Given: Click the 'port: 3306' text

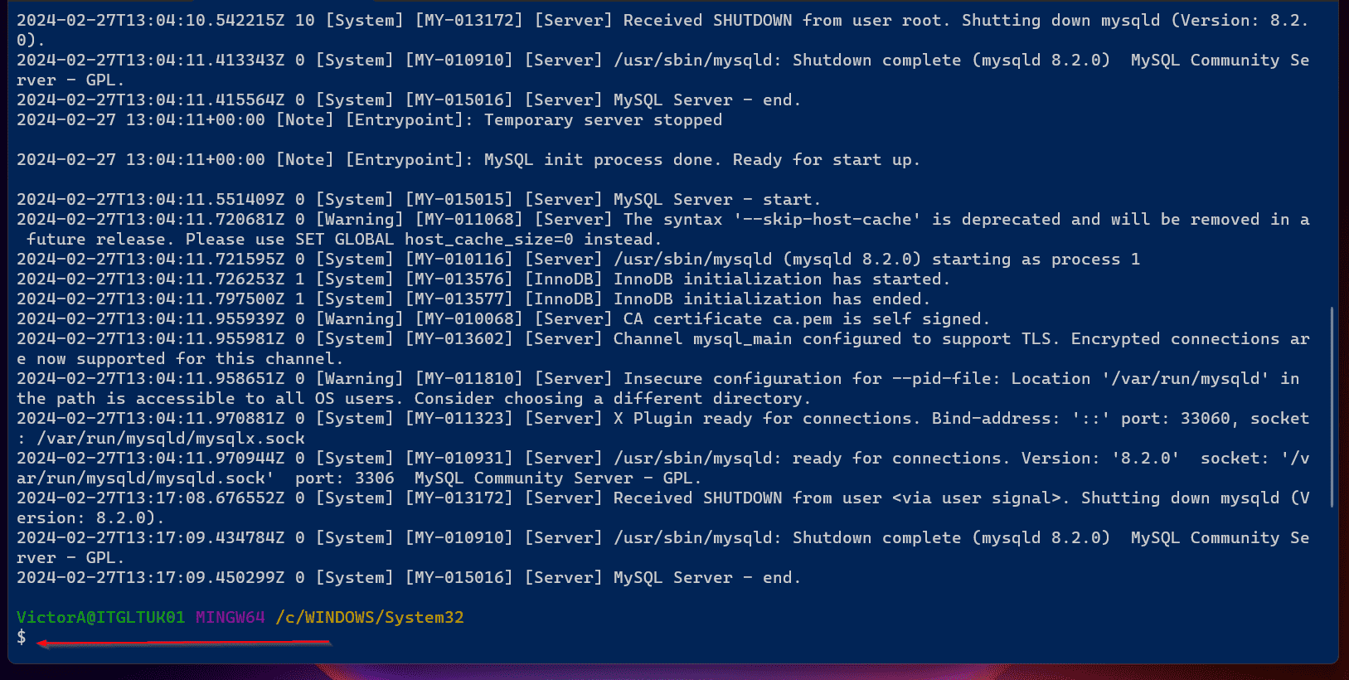Looking at the screenshot, I should 345,478.
